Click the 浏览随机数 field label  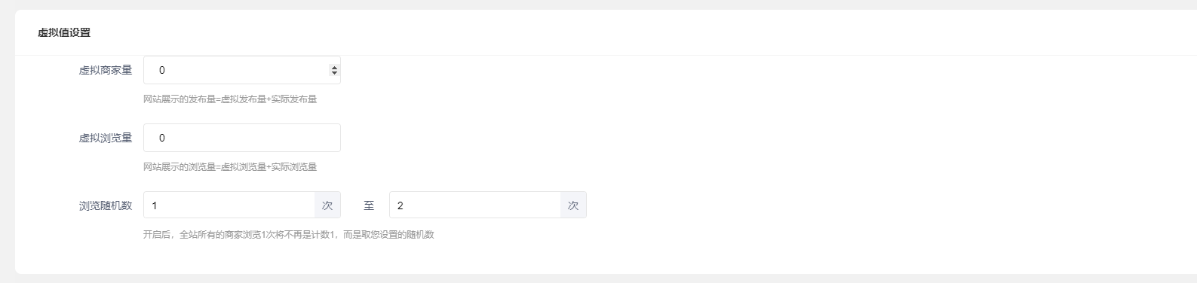[x=106, y=205]
